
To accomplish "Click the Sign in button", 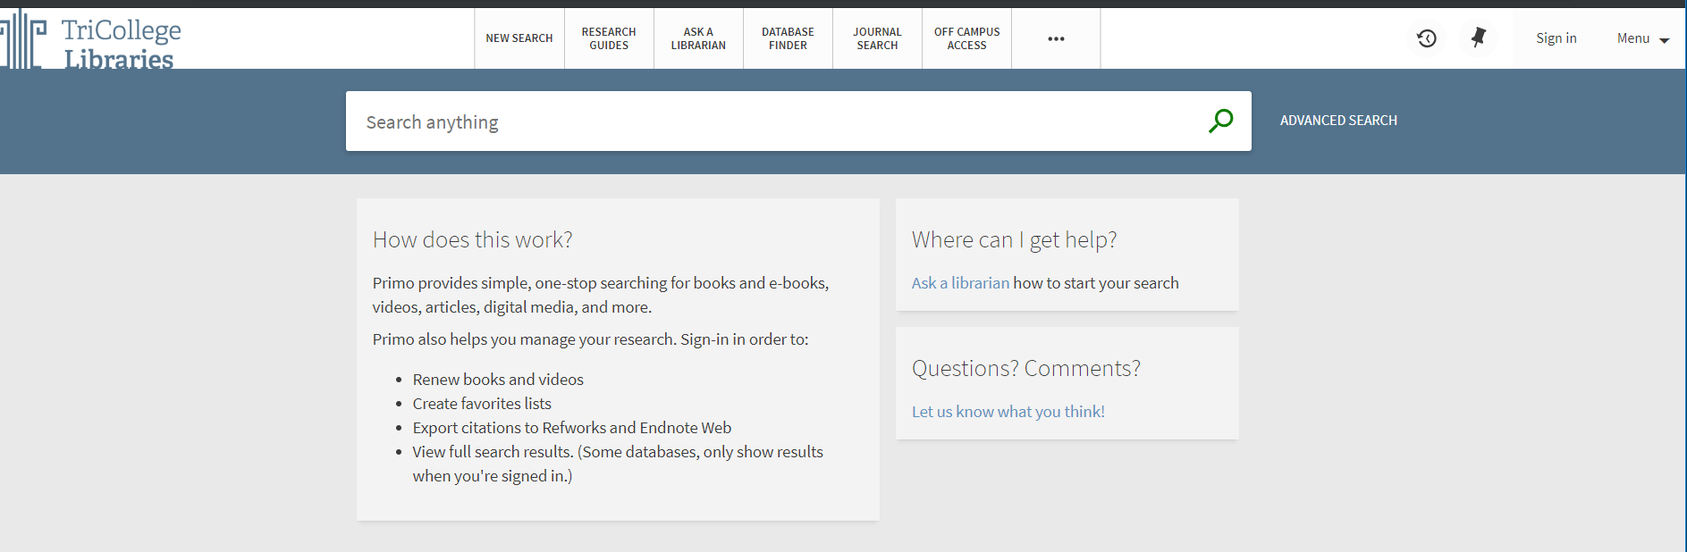I will coord(1556,38).
